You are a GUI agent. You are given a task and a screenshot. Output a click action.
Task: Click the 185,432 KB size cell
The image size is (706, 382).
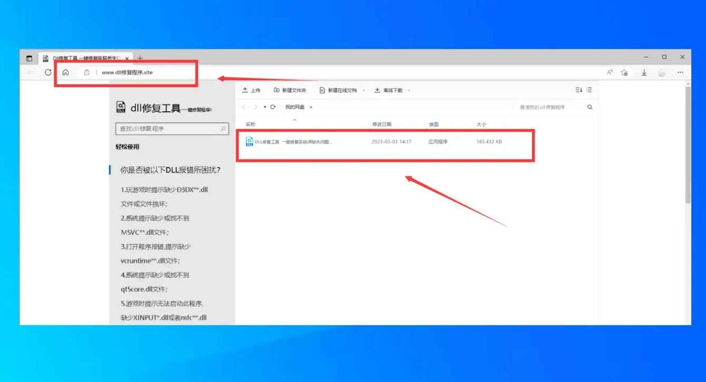pos(489,142)
